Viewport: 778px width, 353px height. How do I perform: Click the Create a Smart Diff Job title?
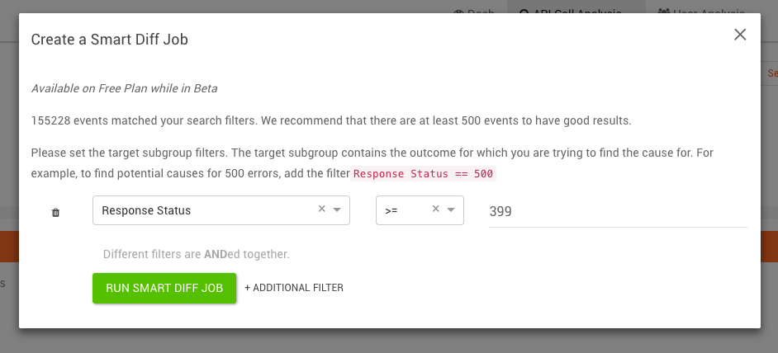click(110, 39)
